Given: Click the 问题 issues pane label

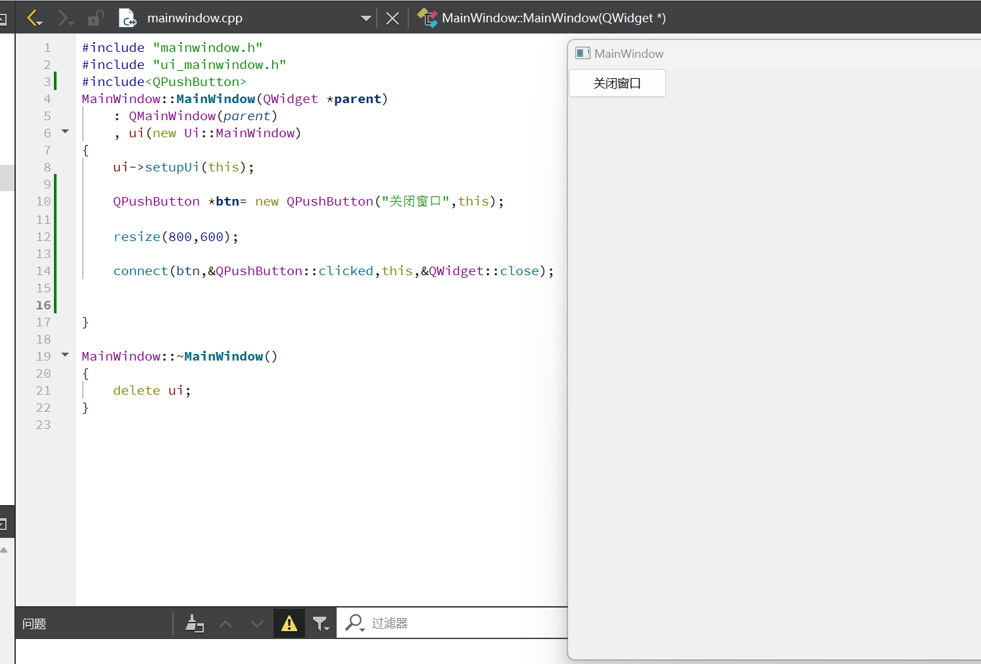Looking at the screenshot, I should point(34,623).
